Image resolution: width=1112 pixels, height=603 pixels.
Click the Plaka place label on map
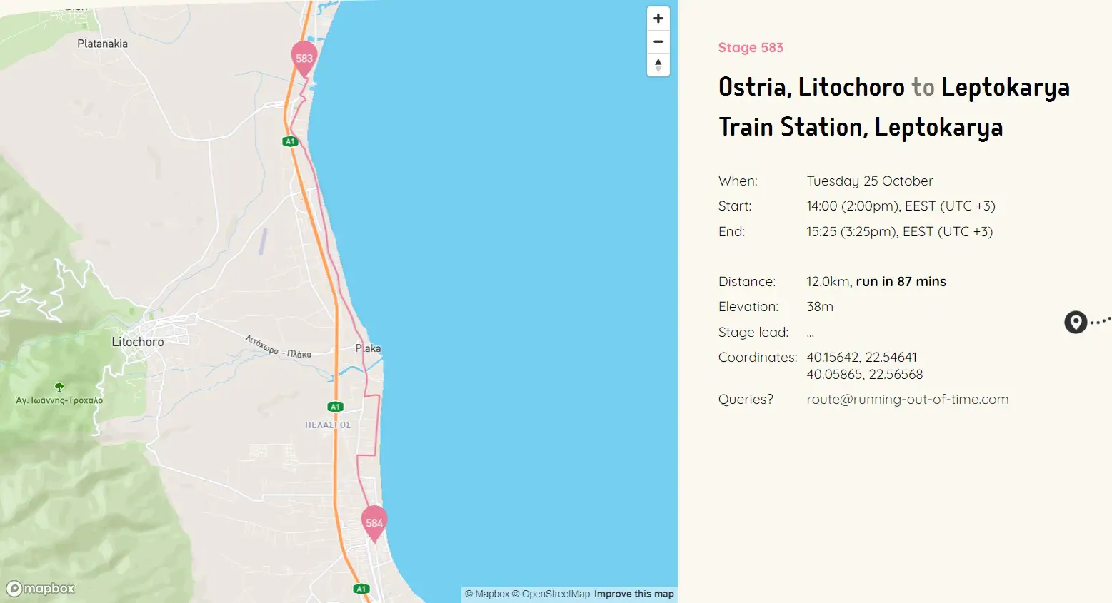[x=368, y=348]
